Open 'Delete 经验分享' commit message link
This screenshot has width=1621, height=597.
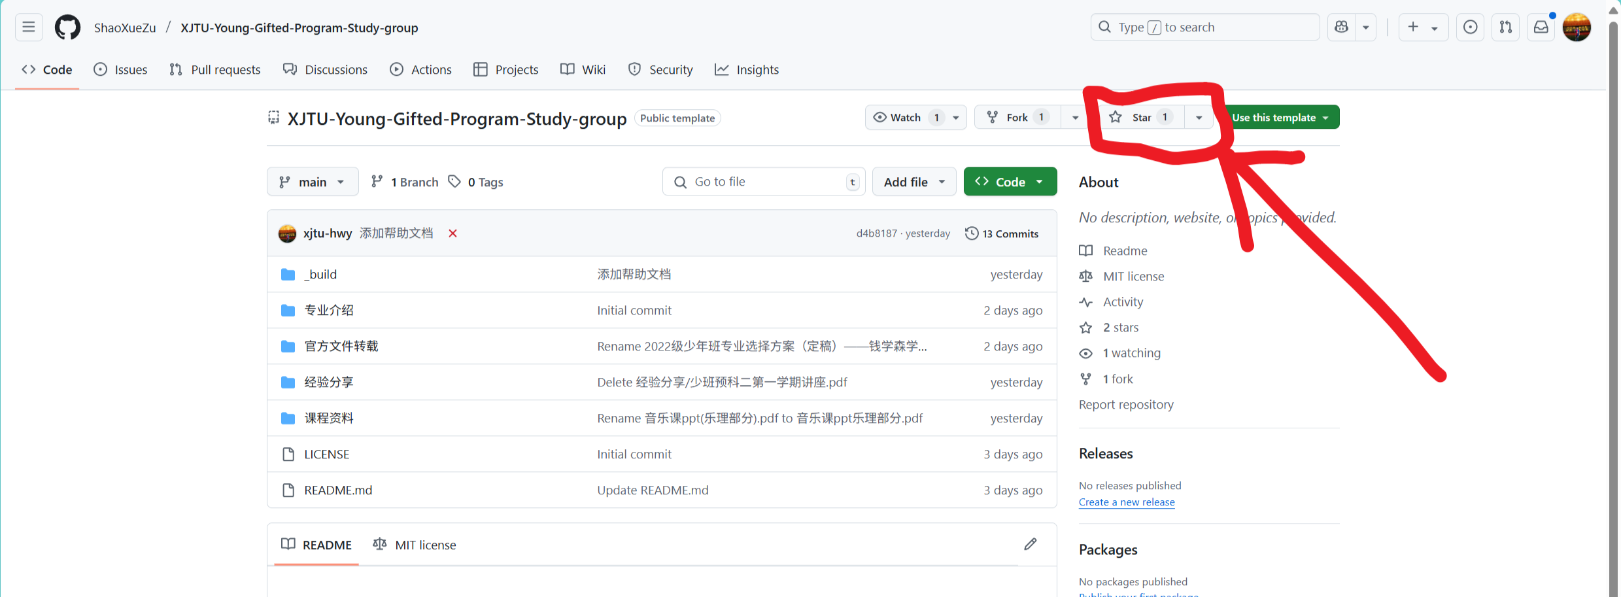pyautogui.click(x=722, y=382)
